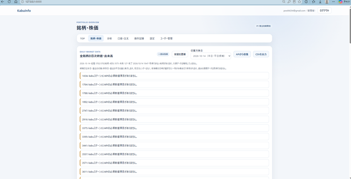Click the site information icon beside the URL

(x=22, y=2)
